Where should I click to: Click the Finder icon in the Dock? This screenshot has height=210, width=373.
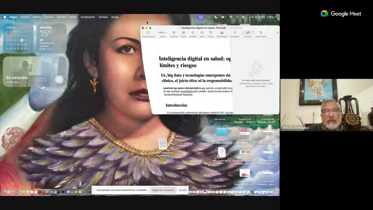tap(5, 192)
